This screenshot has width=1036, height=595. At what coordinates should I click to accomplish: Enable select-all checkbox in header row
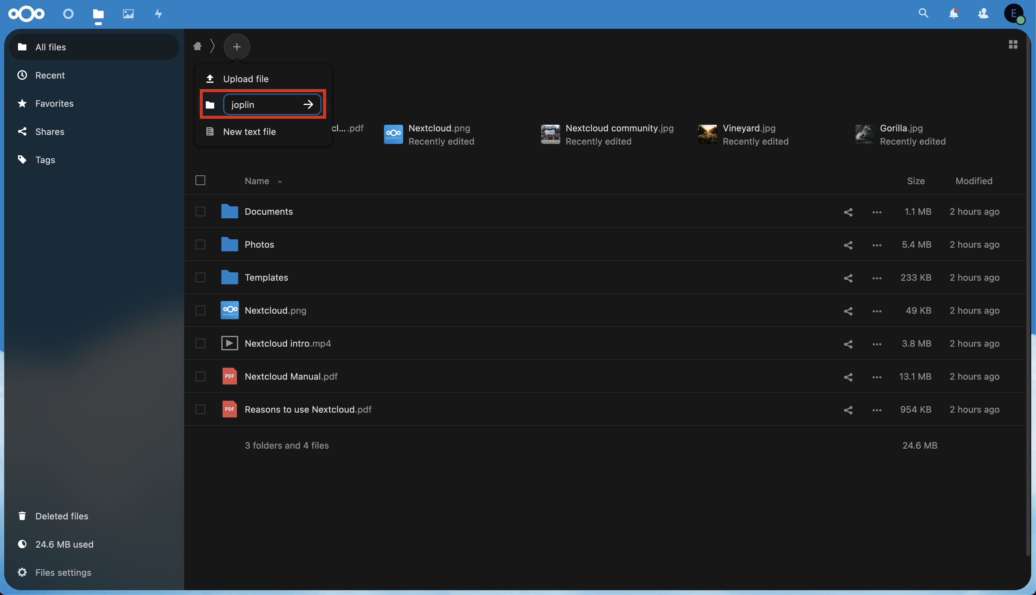click(x=201, y=180)
